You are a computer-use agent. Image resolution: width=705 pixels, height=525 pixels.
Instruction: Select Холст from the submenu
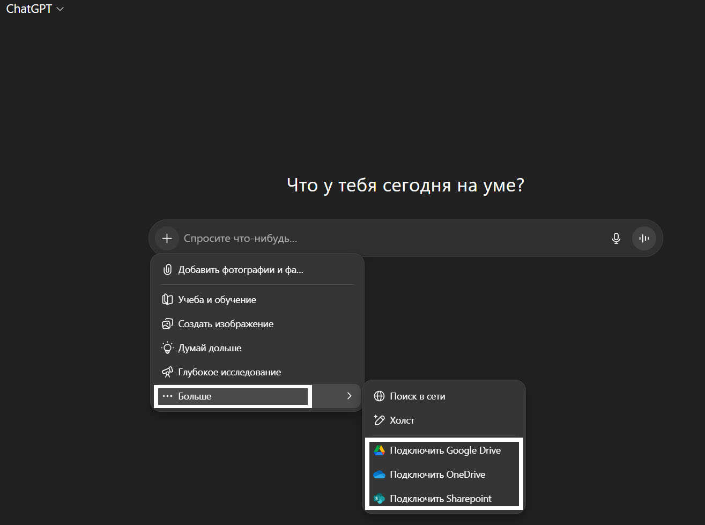pyautogui.click(x=402, y=420)
